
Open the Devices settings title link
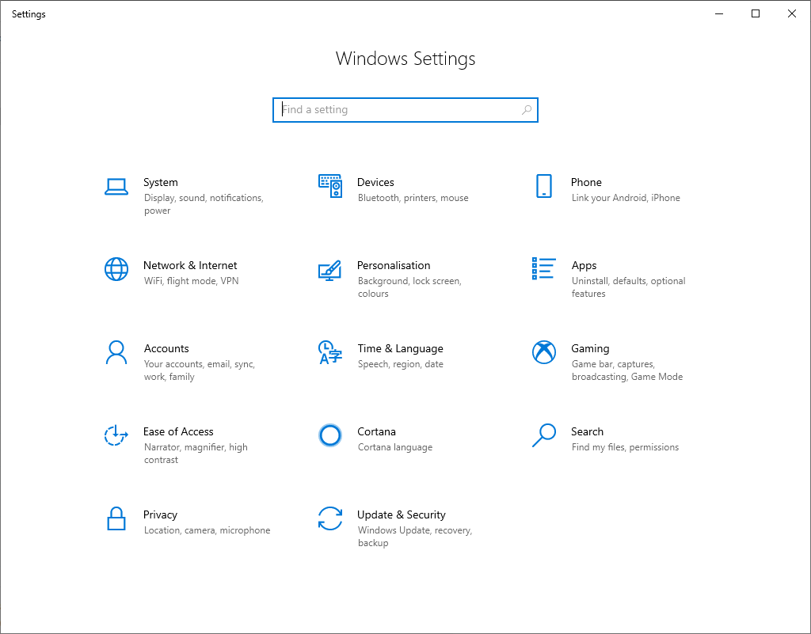[x=375, y=182]
